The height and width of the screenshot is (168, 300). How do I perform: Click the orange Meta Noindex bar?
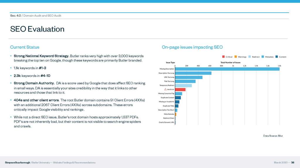click(x=176, y=114)
